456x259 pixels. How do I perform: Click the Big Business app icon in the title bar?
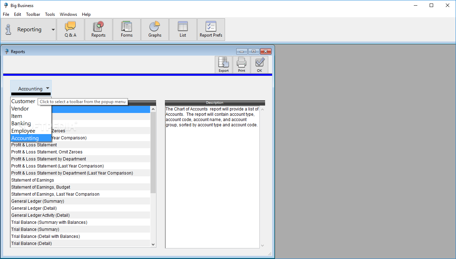[6, 5]
